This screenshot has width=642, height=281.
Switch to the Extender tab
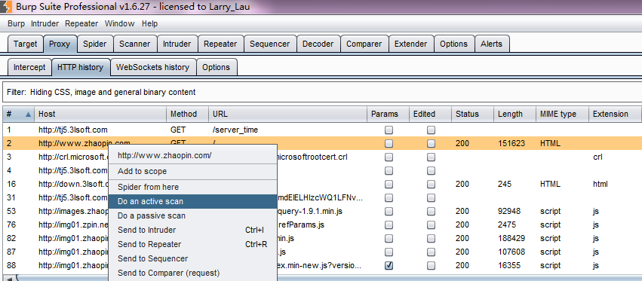tap(410, 44)
